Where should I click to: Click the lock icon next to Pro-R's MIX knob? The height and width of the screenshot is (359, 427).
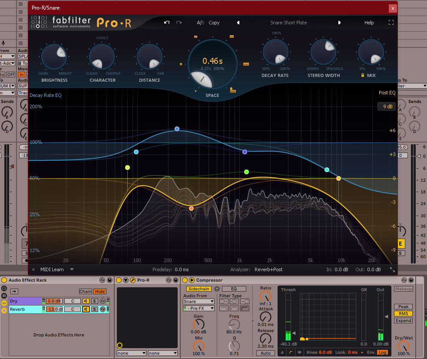point(362,75)
